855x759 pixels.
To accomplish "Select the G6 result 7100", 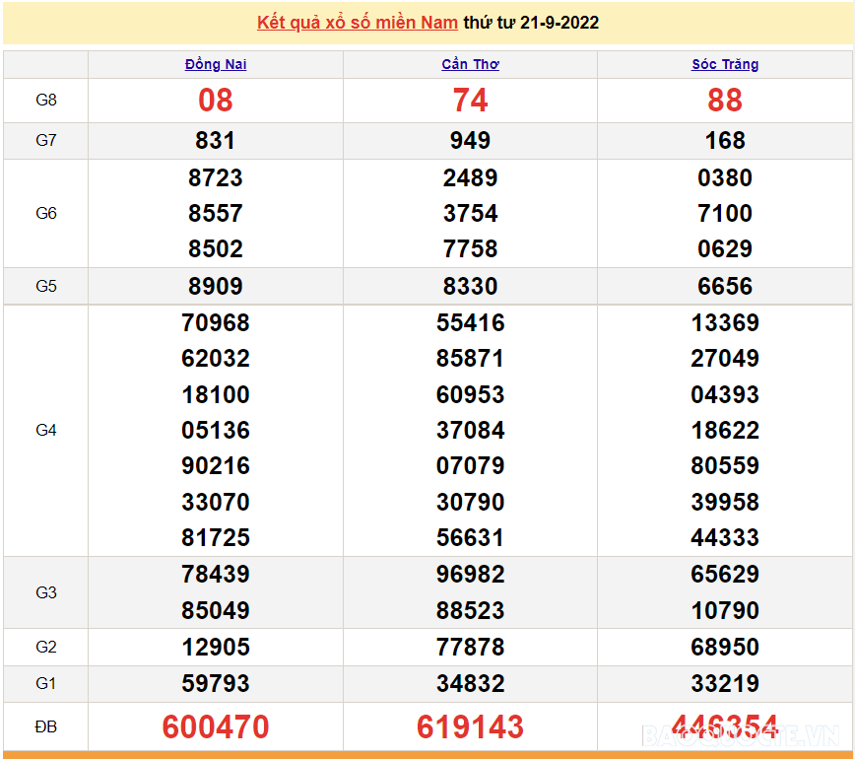I will [725, 214].
